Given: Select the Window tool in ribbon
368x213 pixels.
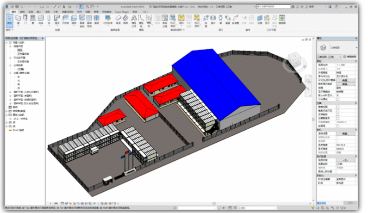Looking at the screenshot, I should click(x=33, y=20).
